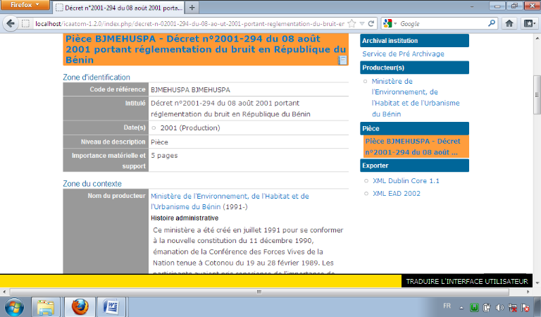
Task: Click the green tray application icon
Action: coord(474,307)
